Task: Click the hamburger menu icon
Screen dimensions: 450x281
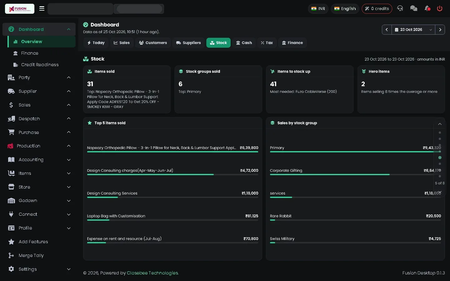Action: [42, 8]
